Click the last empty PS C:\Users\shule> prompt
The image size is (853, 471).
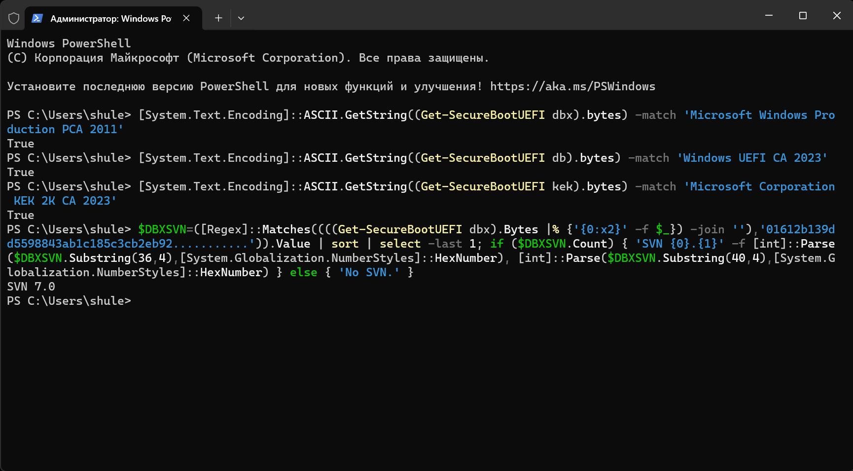tap(69, 301)
